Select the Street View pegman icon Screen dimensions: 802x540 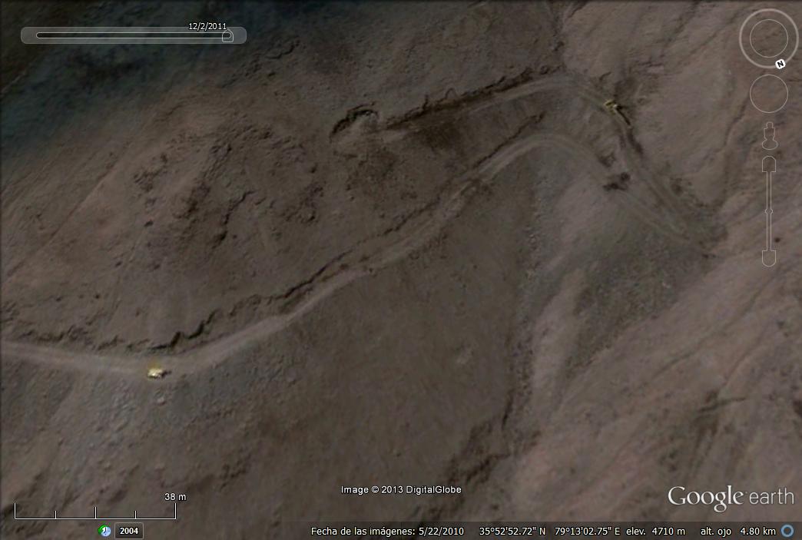[769, 136]
